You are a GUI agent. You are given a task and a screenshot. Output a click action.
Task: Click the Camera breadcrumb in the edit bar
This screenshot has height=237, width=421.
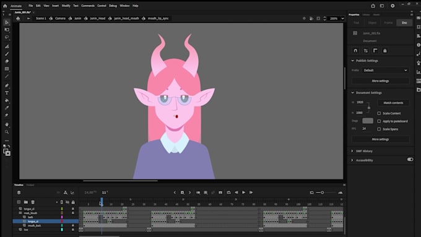tap(60, 18)
